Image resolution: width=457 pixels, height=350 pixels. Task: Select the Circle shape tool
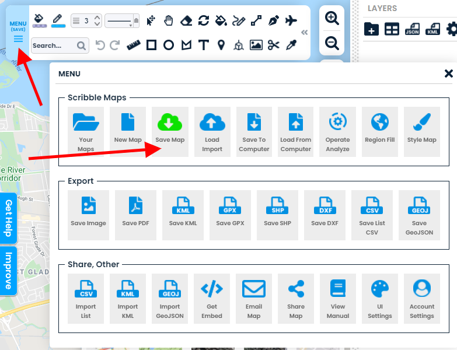click(x=169, y=45)
